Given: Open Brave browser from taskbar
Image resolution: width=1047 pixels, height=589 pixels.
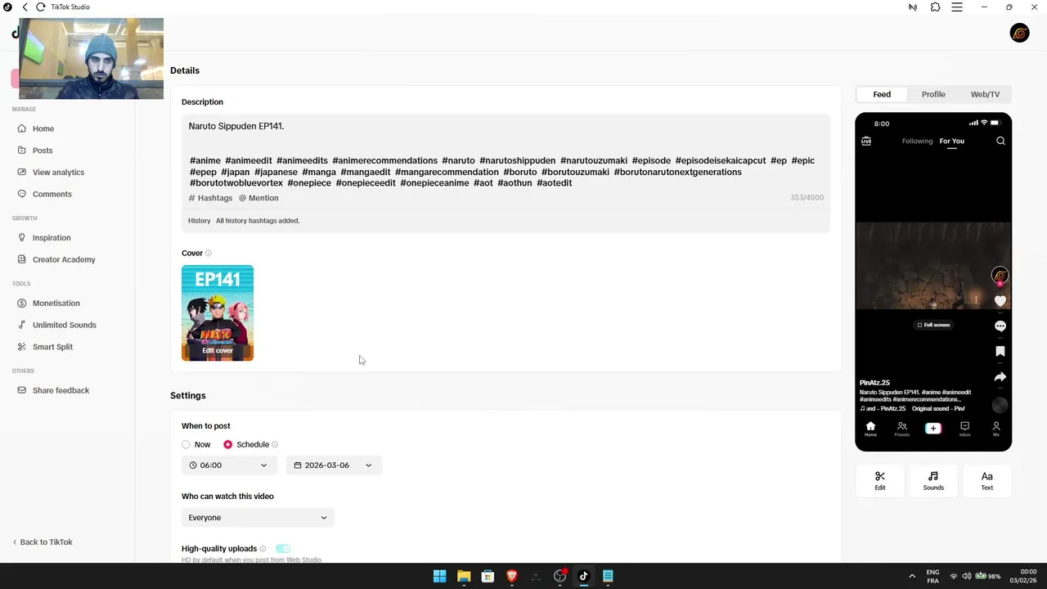Looking at the screenshot, I should pos(512,576).
